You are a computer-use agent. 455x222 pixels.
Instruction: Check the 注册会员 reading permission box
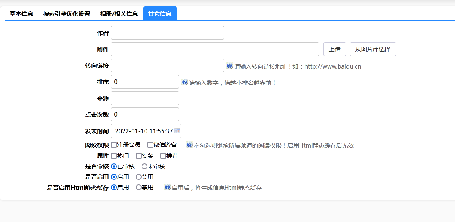tap(114, 144)
